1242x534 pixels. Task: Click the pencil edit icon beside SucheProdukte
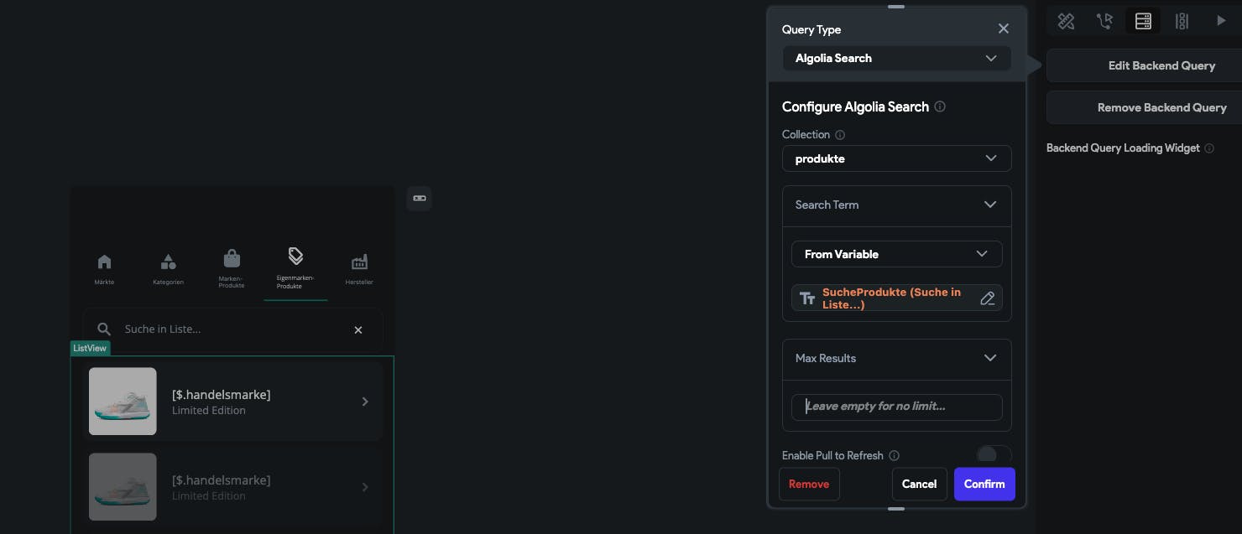click(988, 298)
